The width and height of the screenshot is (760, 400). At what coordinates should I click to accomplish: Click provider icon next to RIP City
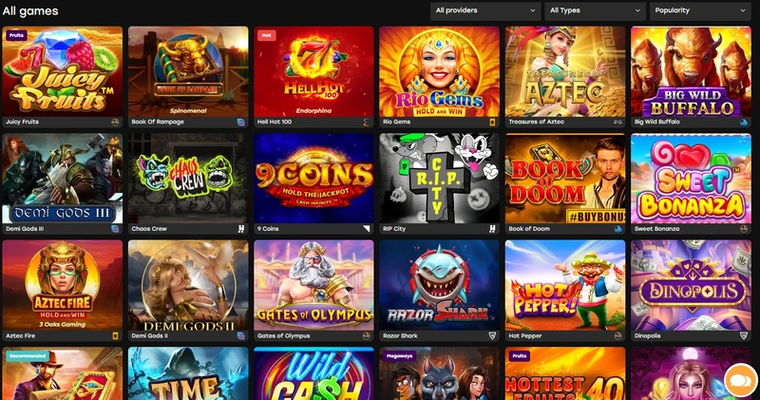[x=492, y=229]
